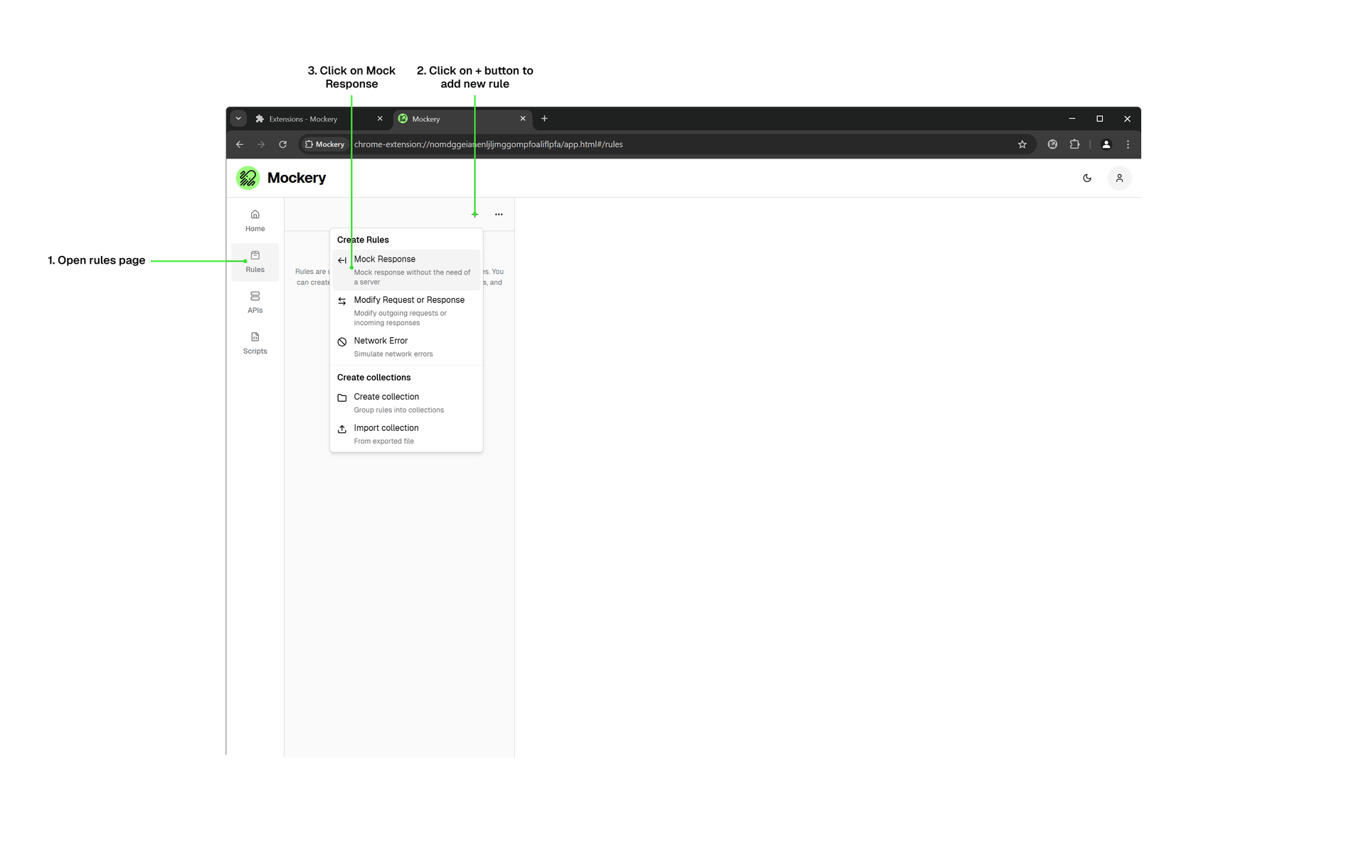Open the Extensions puzzle icon
Screen dimensions: 1366x864
click(x=1074, y=144)
